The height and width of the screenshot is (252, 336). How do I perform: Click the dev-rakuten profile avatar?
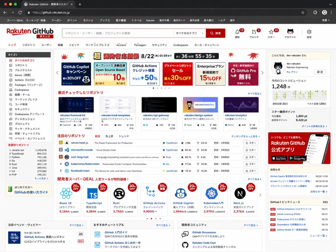pyautogui.click(x=278, y=68)
